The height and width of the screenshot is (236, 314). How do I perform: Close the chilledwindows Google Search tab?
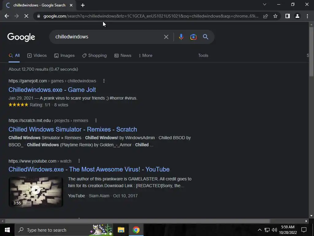click(x=71, y=5)
